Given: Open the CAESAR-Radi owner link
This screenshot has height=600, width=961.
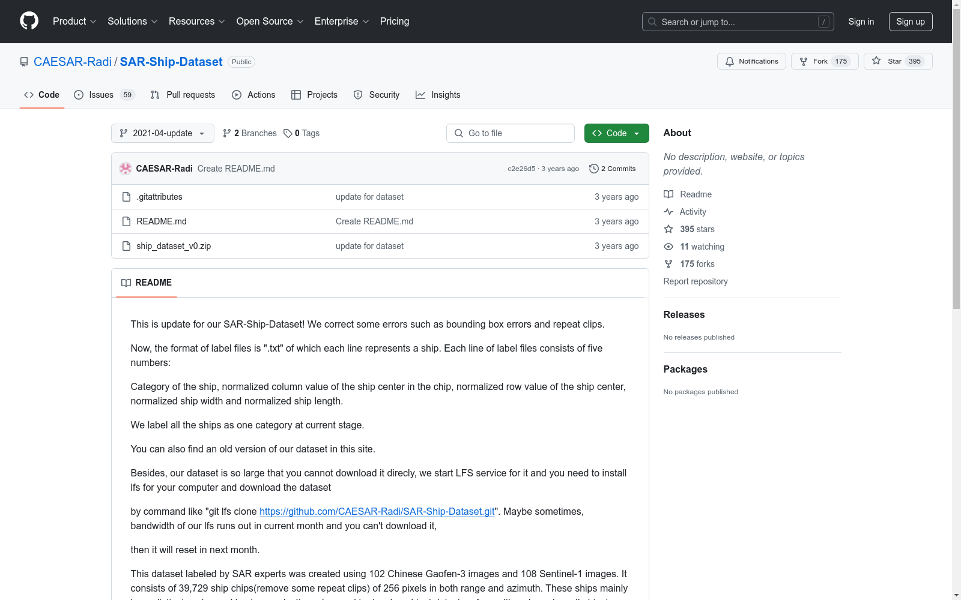Looking at the screenshot, I should tap(73, 62).
